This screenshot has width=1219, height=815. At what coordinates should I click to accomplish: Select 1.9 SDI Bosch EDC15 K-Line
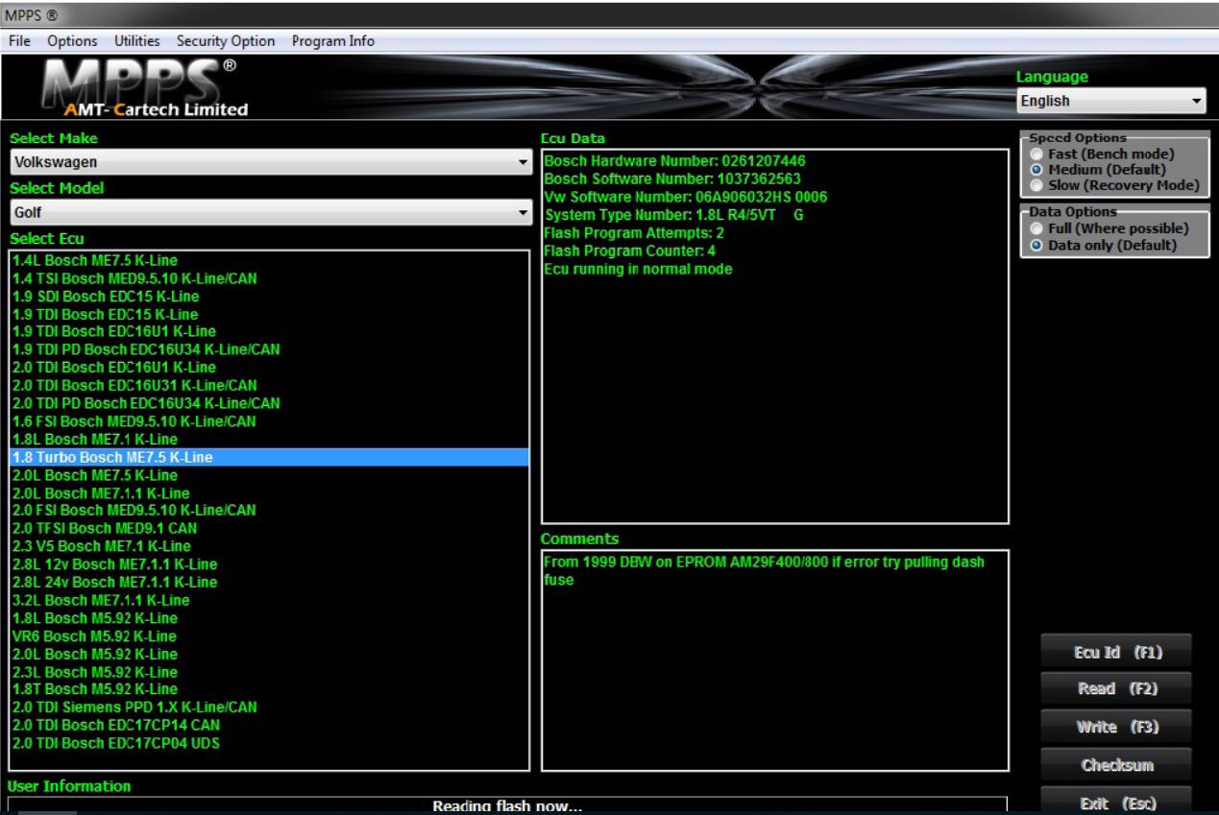point(270,297)
